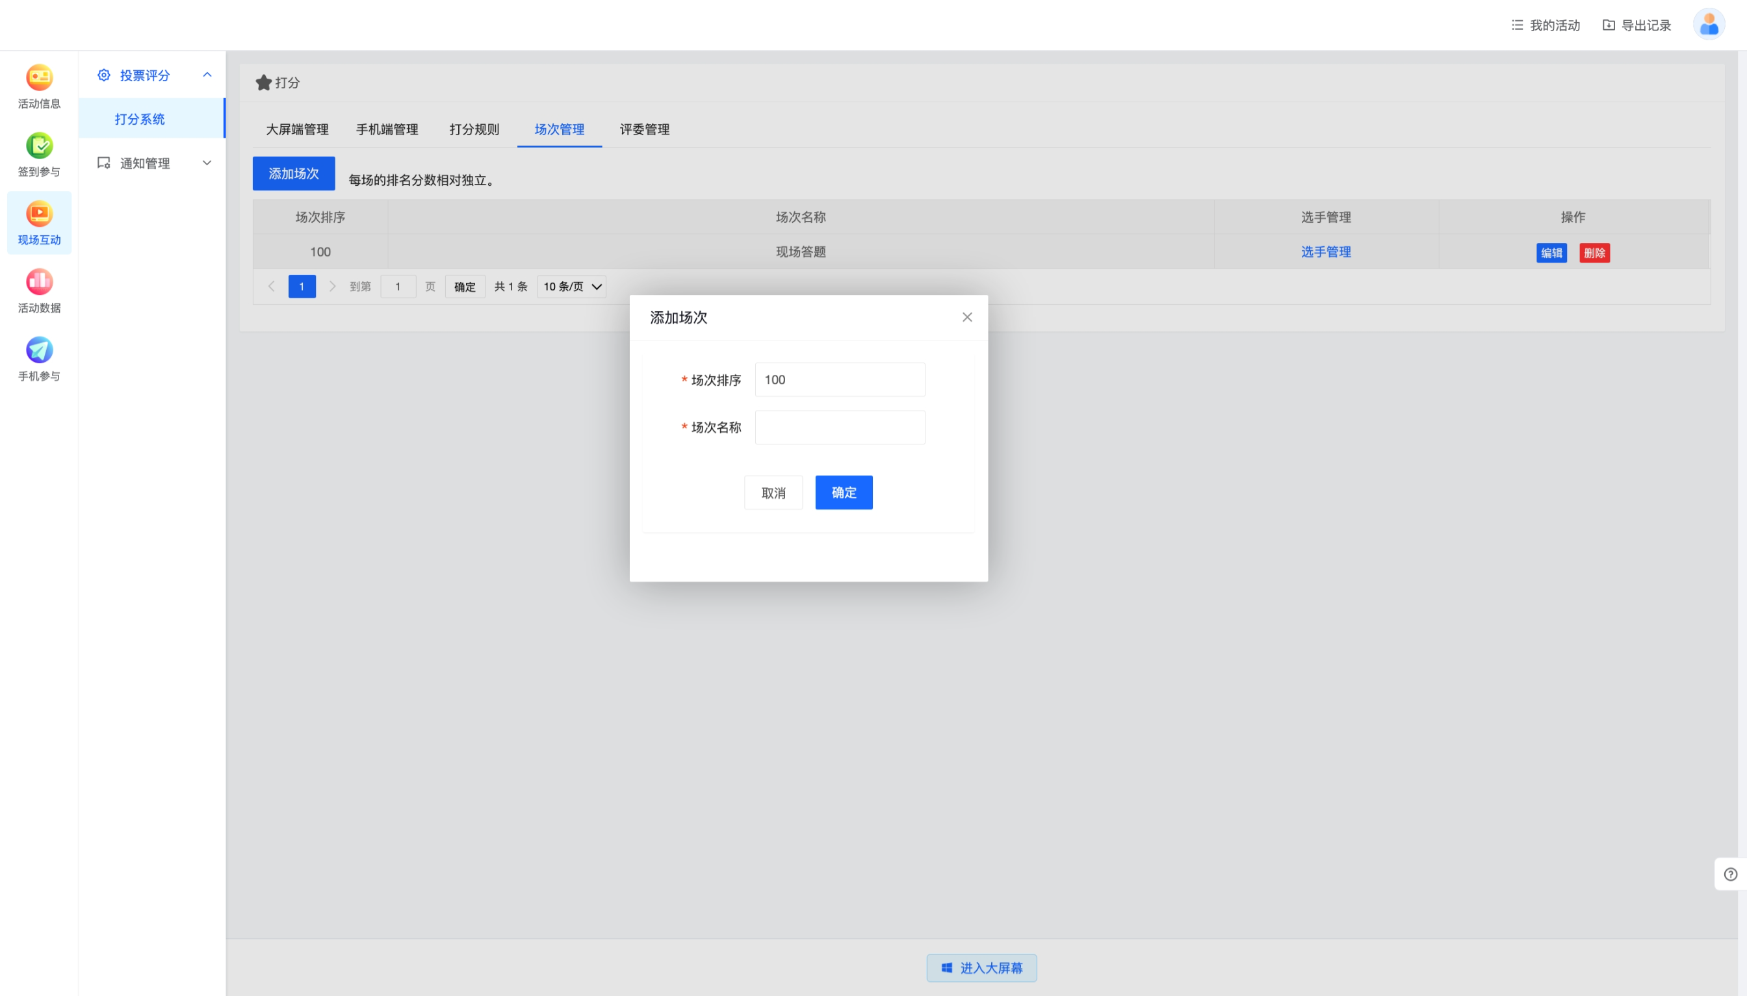The height and width of the screenshot is (996, 1747).
Task: Click the 投票评分 gear icon
Action: click(x=103, y=75)
